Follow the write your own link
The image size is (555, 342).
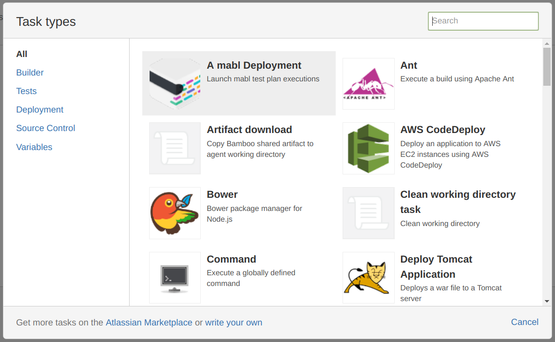[233, 323]
